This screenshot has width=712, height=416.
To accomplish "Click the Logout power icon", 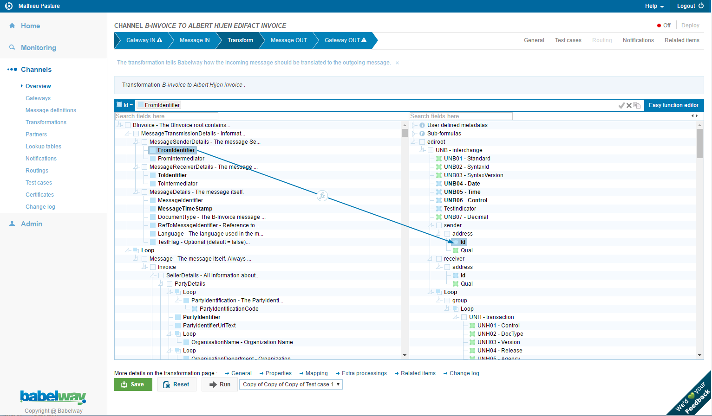I will tap(701, 6).
